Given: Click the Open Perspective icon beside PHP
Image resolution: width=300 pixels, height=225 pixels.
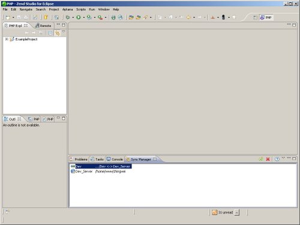Looking at the screenshot, I should 256,17.
